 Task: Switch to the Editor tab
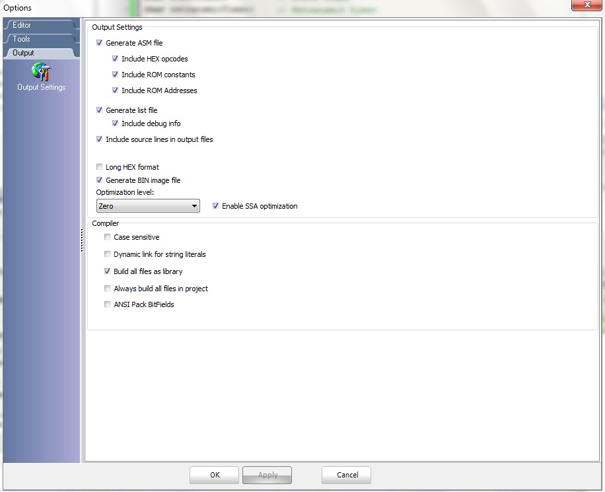[40, 25]
